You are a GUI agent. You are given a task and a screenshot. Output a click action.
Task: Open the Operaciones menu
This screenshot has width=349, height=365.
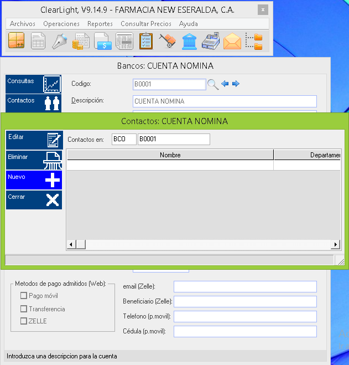[61, 24]
